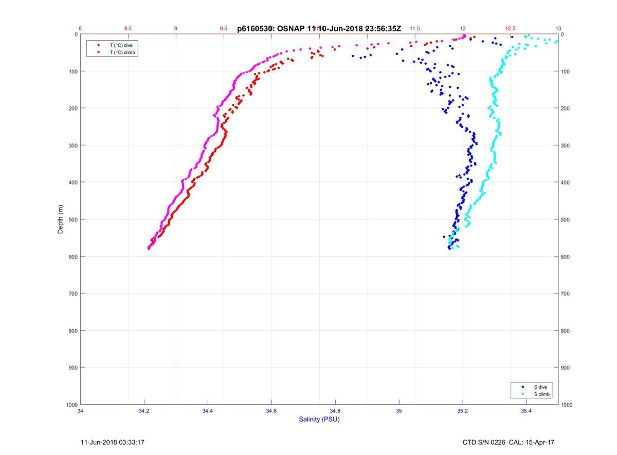This screenshot has width=617, height=455.
Task: Click the '34.2' salinity tick label
Action: point(144,410)
